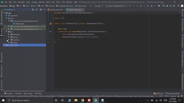Click the Sync Project with Gradle icon
This screenshot has width=184, height=103.
(x=167, y=6)
